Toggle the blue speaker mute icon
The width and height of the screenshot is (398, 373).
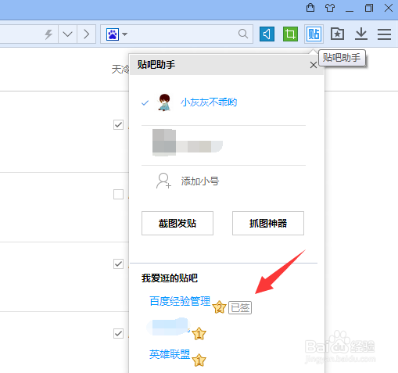267,34
